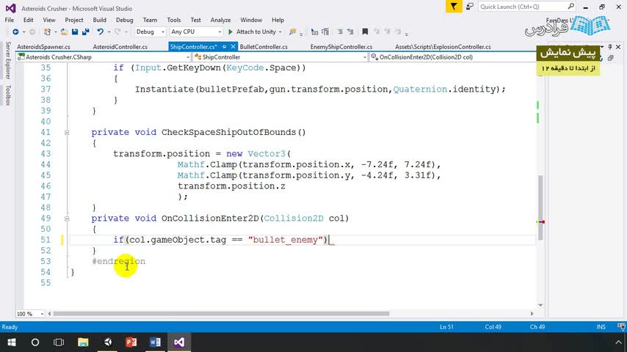627x352 pixels.
Task: Click the Attach to Unity button
Action: [x=256, y=32]
